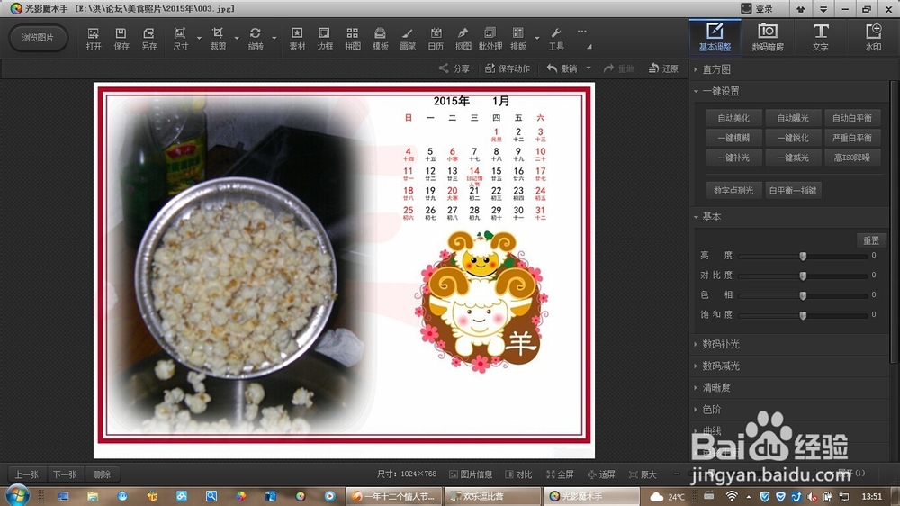Share the picture with 分享

(x=454, y=69)
